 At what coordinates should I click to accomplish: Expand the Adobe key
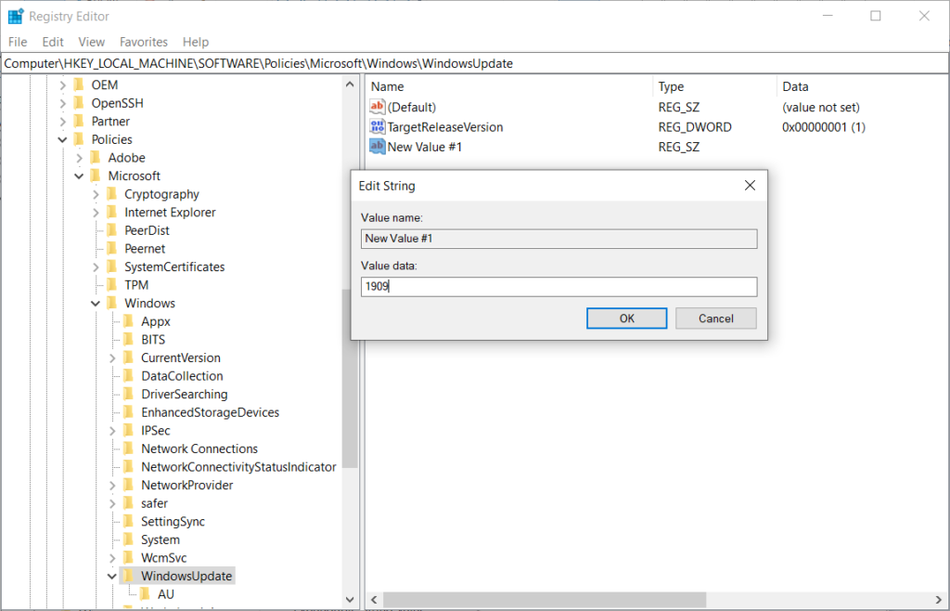point(80,158)
